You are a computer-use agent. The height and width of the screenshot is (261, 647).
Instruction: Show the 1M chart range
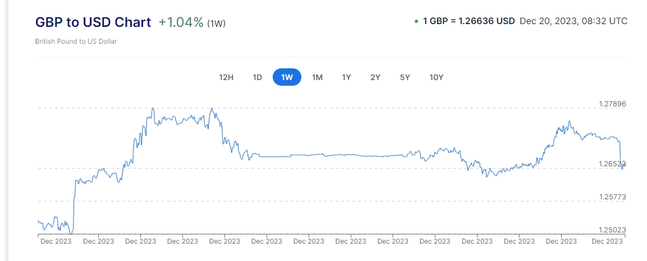coord(317,77)
